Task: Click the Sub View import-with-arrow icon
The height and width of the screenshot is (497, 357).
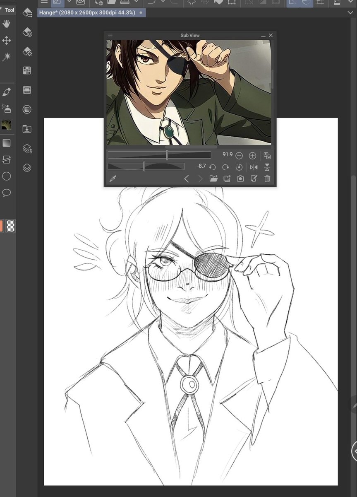Action: (227, 179)
